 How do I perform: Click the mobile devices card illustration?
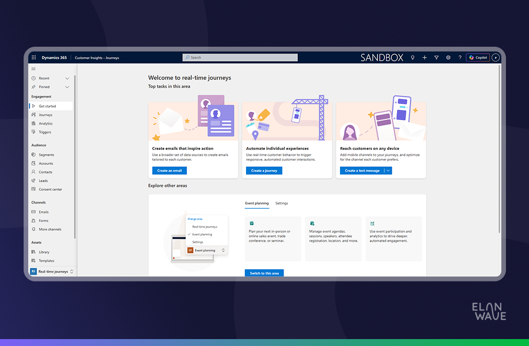click(x=381, y=118)
